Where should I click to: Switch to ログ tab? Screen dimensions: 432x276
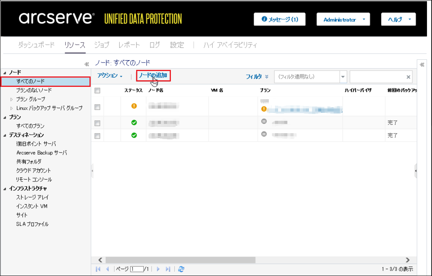pyautogui.click(x=155, y=45)
